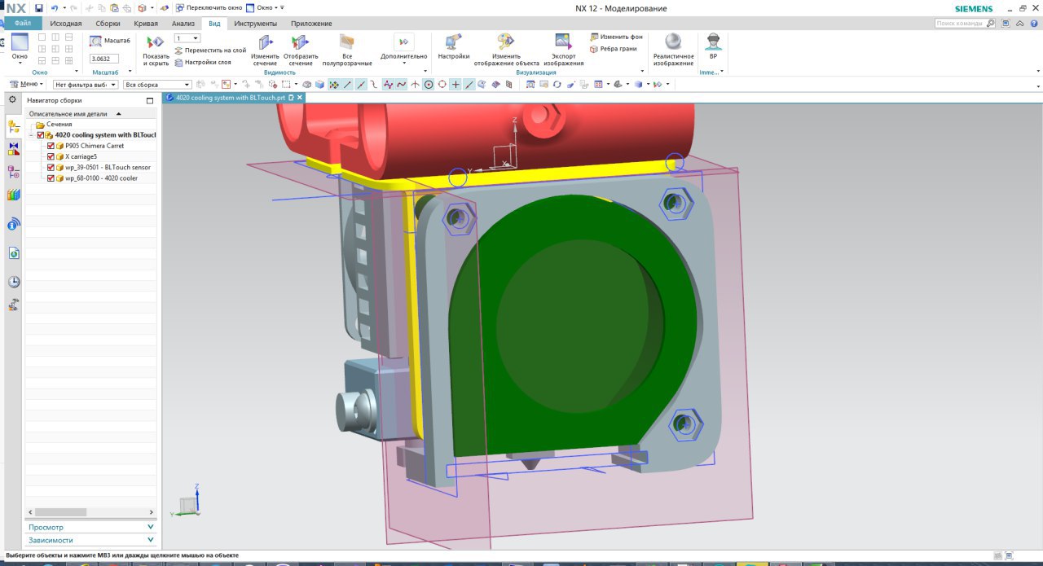This screenshot has height=566, width=1043.
Task: Click the Undo arrow icon
Action: 54,7
